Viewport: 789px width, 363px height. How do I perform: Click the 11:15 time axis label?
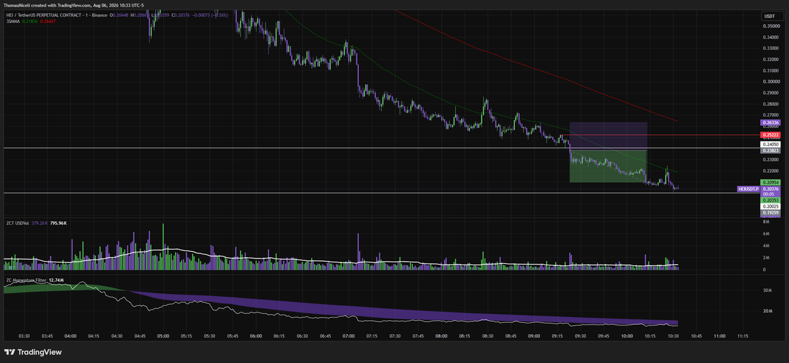pyautogui.click(x=742, y=335)
